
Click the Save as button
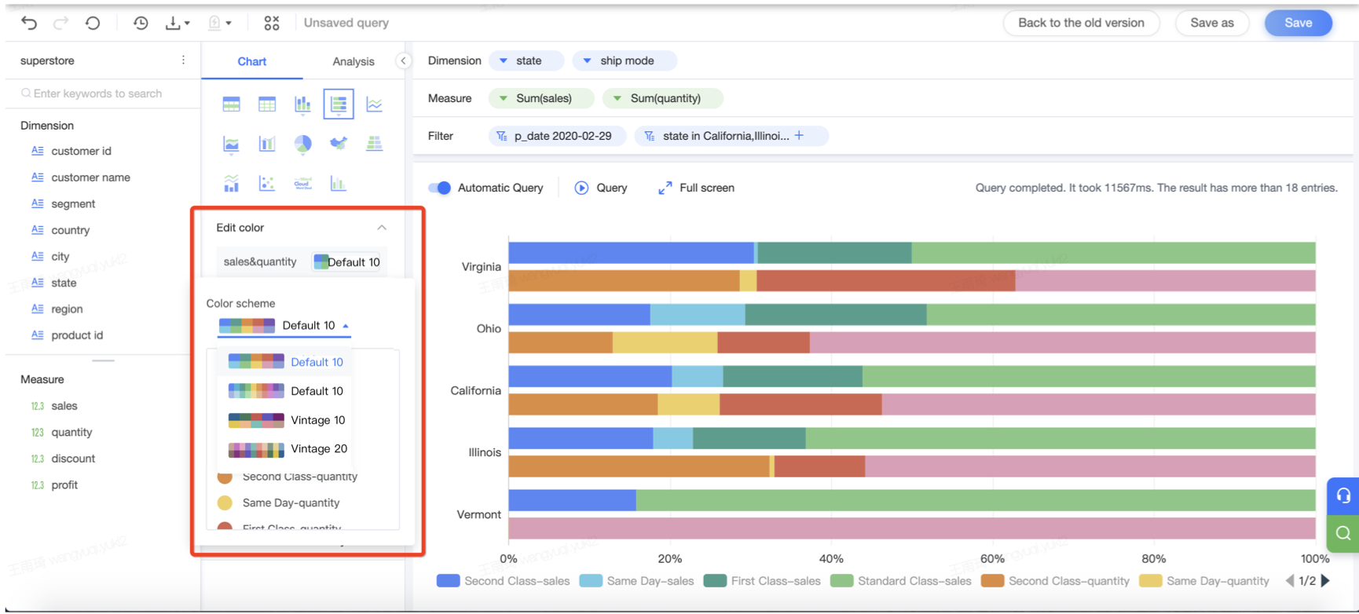[x=1212, y=23]
